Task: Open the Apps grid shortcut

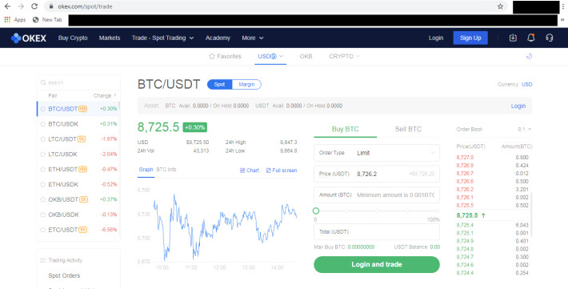Action: coord(15,20)
